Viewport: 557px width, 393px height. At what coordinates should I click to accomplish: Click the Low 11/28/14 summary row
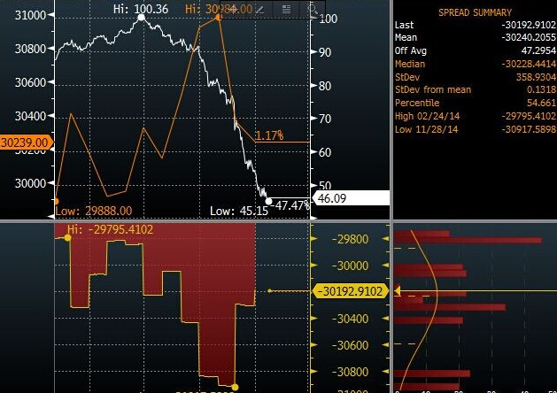475,129
